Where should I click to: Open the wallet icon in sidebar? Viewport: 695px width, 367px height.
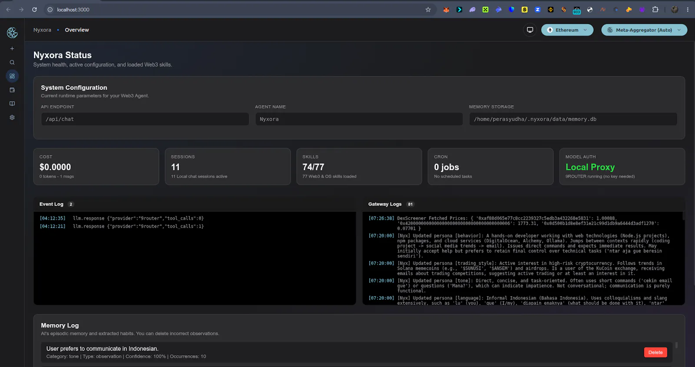pos(12,90)
